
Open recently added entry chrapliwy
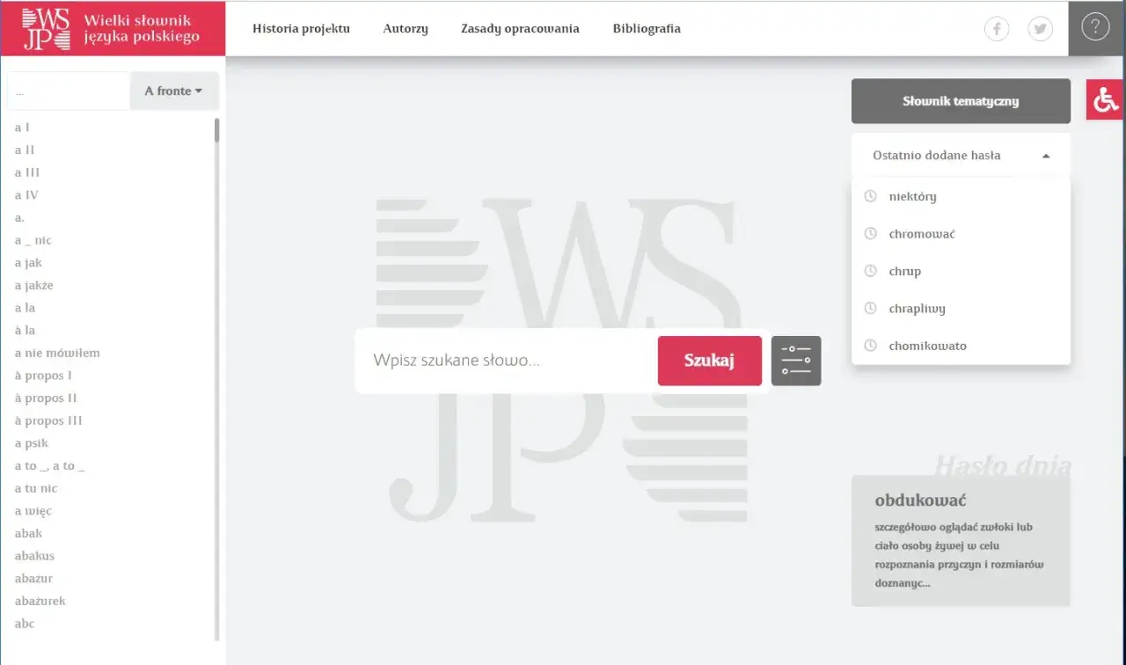(x=917, y=309)
